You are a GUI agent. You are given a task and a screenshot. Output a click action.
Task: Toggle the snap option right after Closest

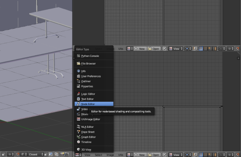[x=46, y=154]
